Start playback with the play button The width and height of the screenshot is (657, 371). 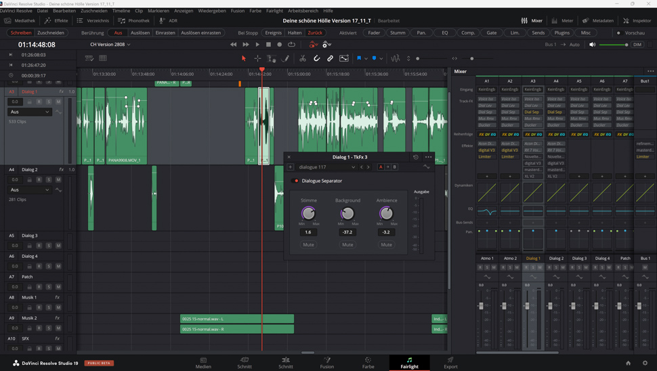tap(257, 45)
